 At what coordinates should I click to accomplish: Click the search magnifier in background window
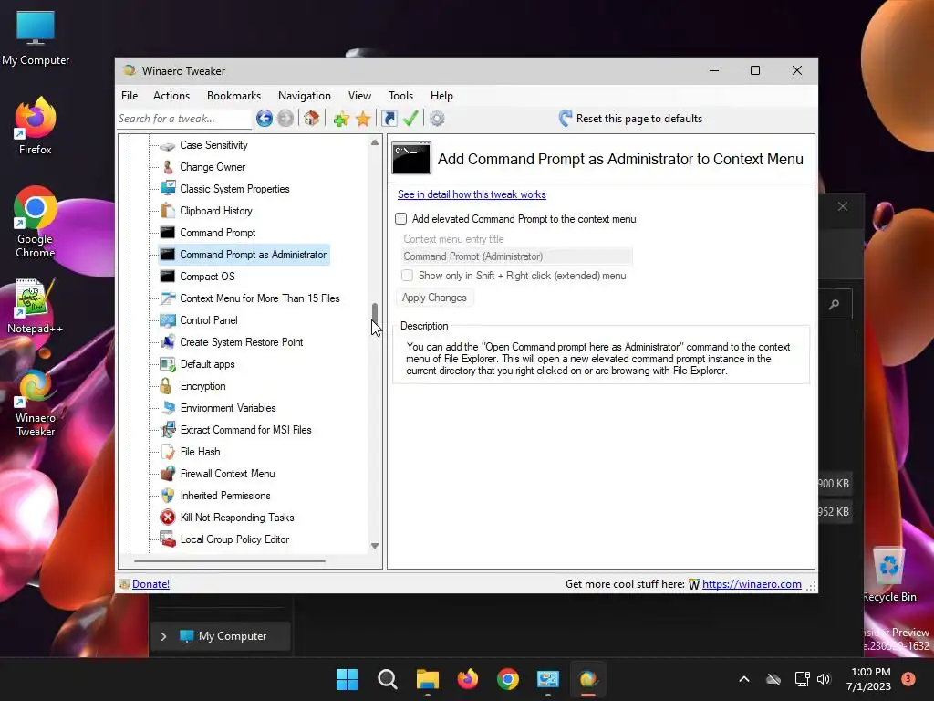point(834,305)
